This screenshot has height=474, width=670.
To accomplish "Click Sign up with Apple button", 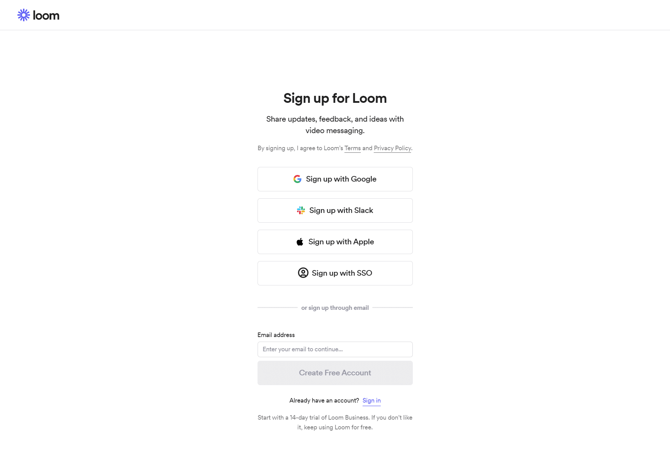I will point(335,242).
